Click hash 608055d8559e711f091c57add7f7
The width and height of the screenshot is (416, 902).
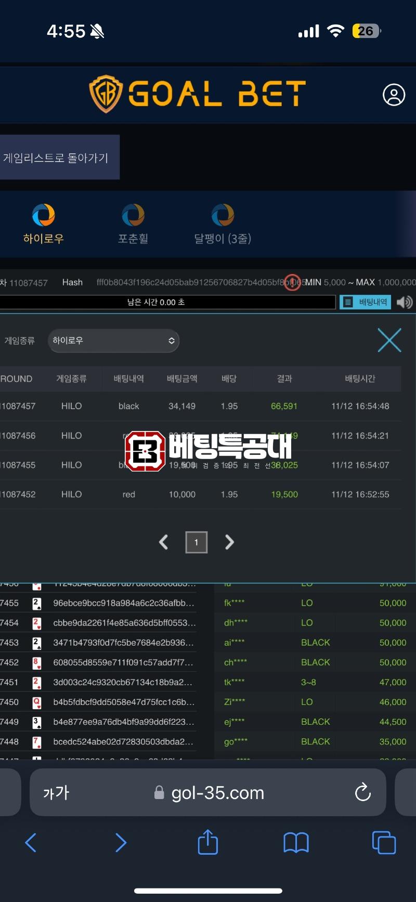pos(123,662)
